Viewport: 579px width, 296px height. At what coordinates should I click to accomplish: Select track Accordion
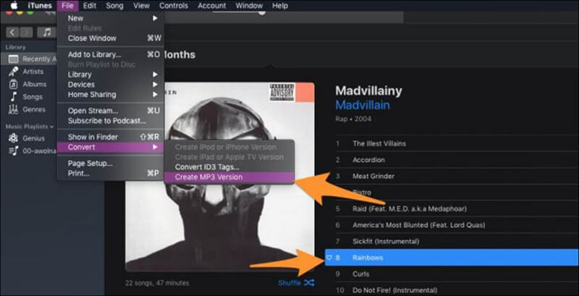(457, 160)
